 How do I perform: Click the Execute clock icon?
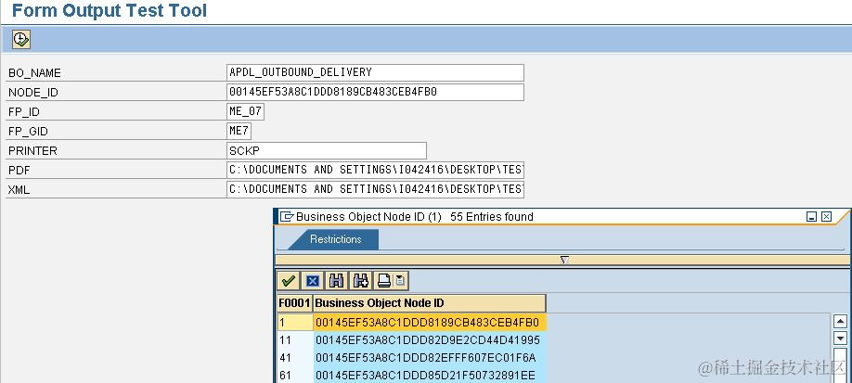point(21,40)
